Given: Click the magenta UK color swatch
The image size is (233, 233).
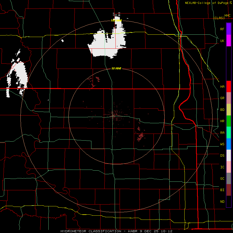Looking at the screenshot, I should tap(229, 40).
